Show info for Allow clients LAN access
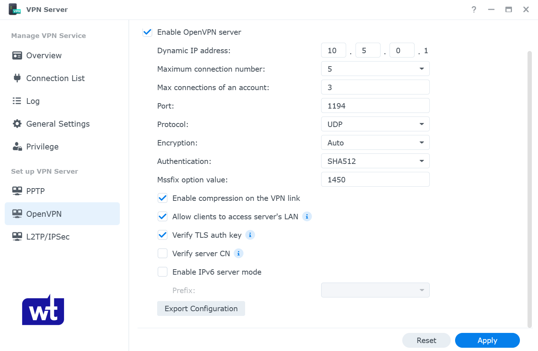The image size is (538, 351). [307, 216]
